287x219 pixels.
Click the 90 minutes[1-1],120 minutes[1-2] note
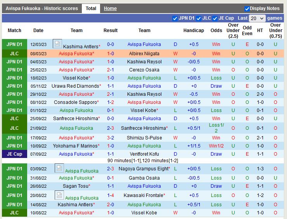pos(143,161)
